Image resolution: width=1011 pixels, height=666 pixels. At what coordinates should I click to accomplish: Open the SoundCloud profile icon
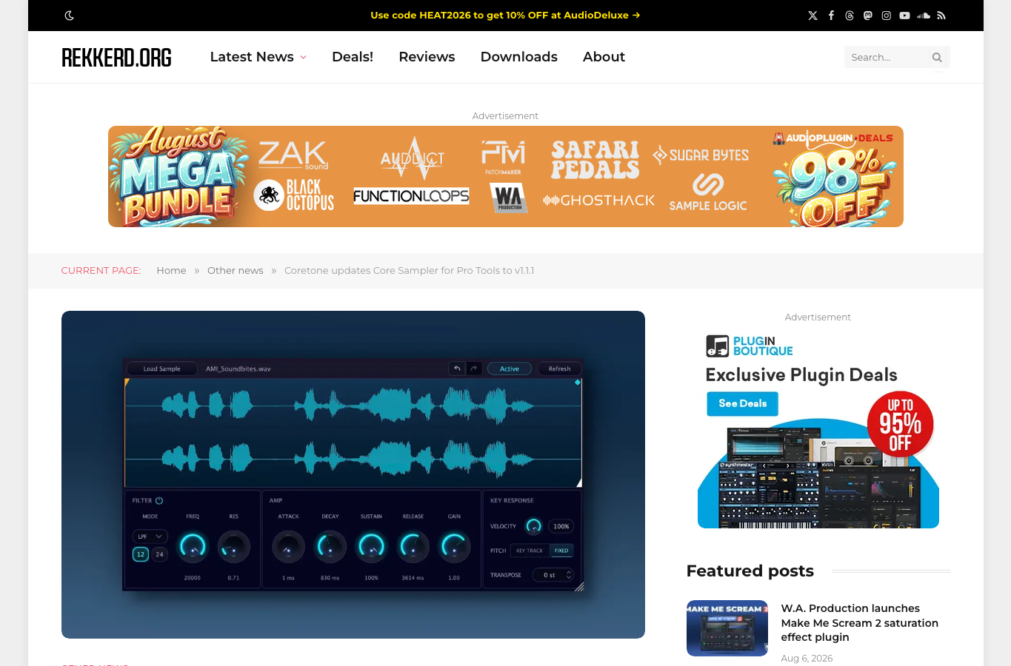coord(923,16)
